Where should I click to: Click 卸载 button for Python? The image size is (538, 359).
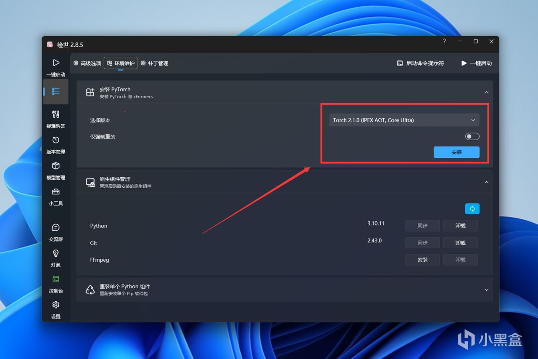(460, 226)
